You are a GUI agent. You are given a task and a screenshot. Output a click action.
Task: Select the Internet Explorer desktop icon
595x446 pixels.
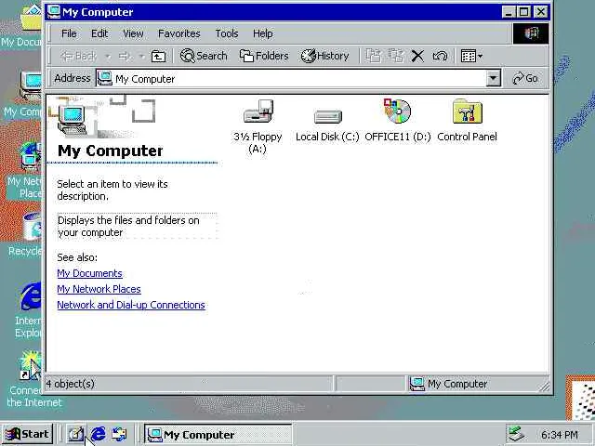pos(27,310)
